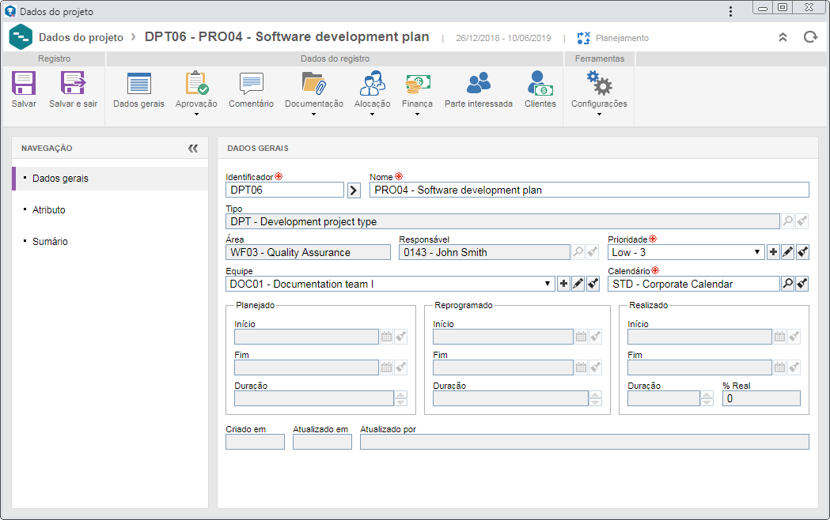
Task: Click the project date range 26/12/2018 - 10/06/2019
Action: pyautogui.click(x=503, y=38)
